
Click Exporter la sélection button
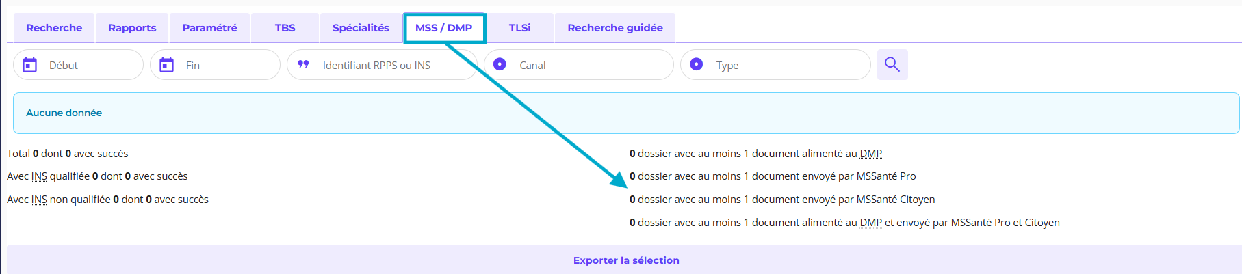click(625, 260)
